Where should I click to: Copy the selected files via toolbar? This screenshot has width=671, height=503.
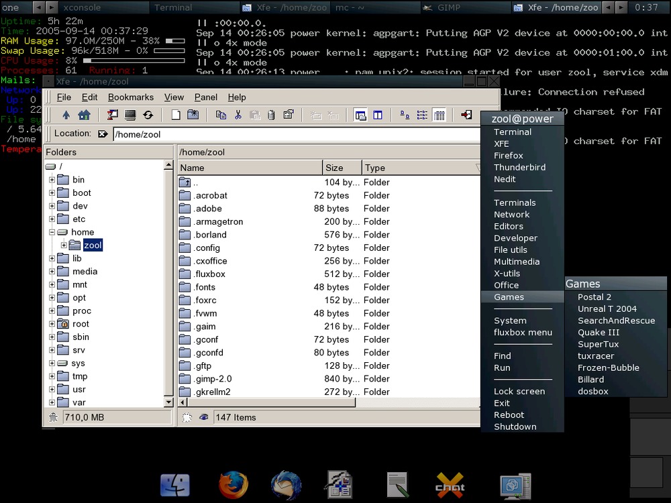click(x=221, y=115)
